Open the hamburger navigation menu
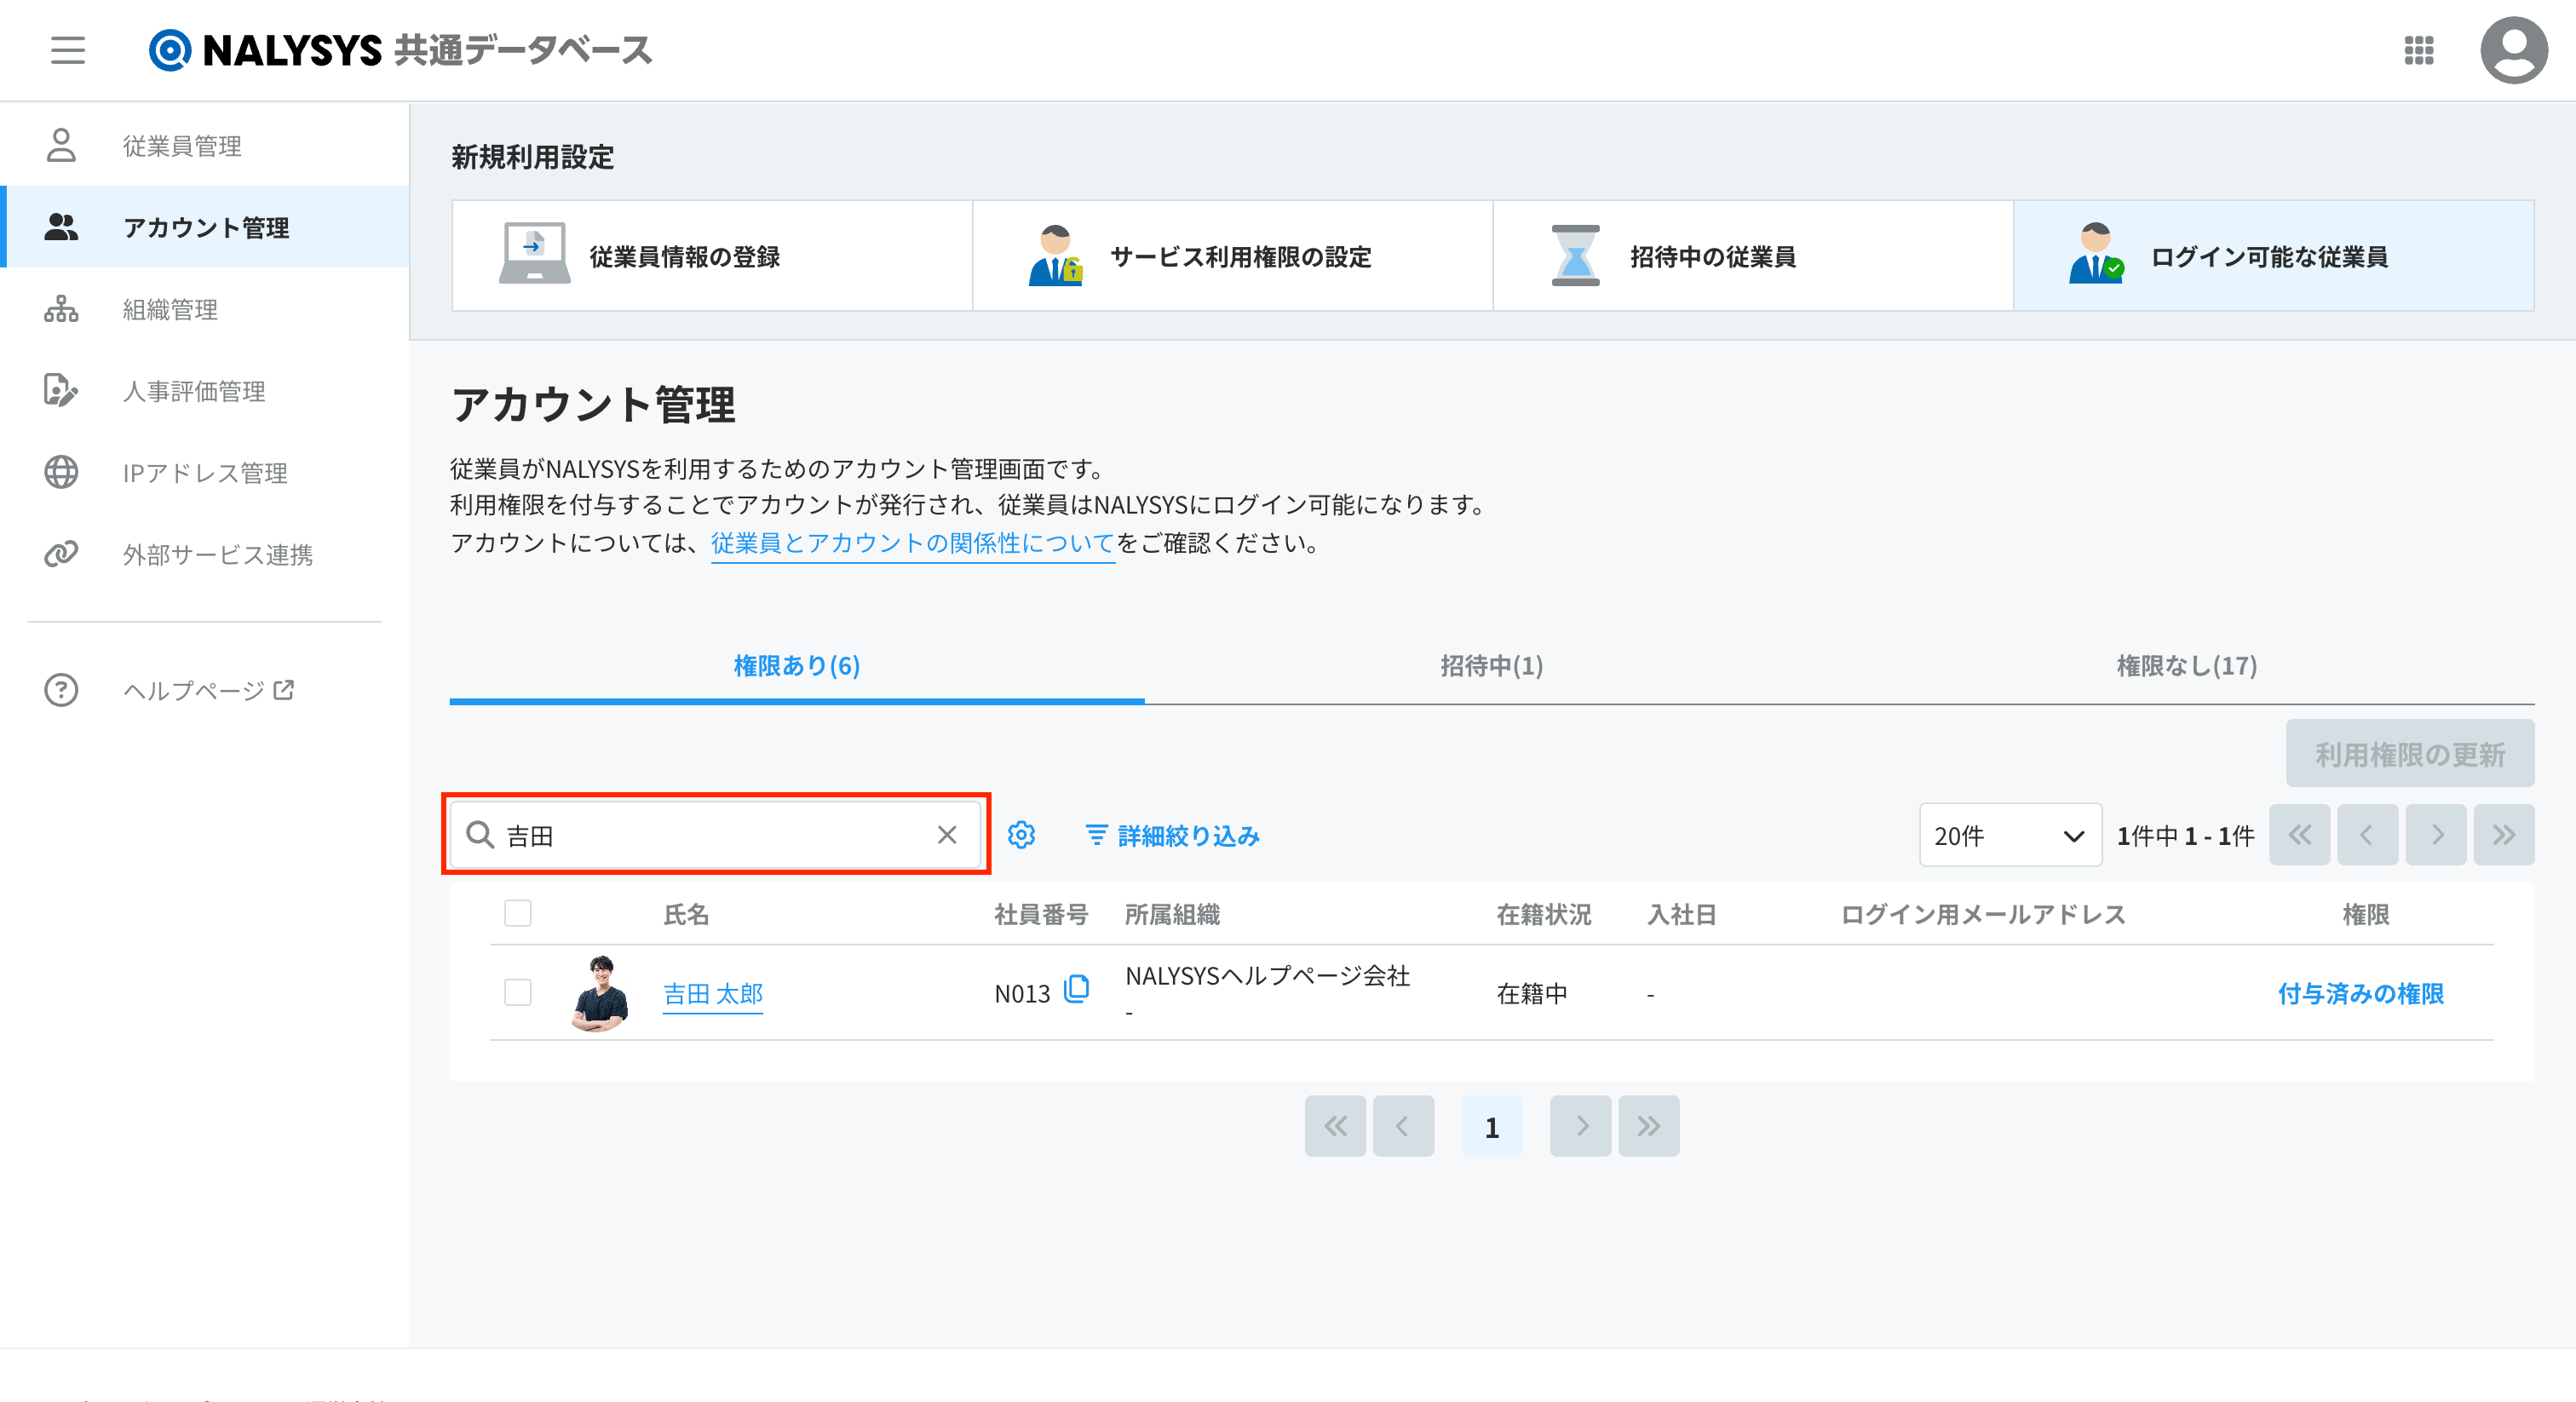 (68, 50)
